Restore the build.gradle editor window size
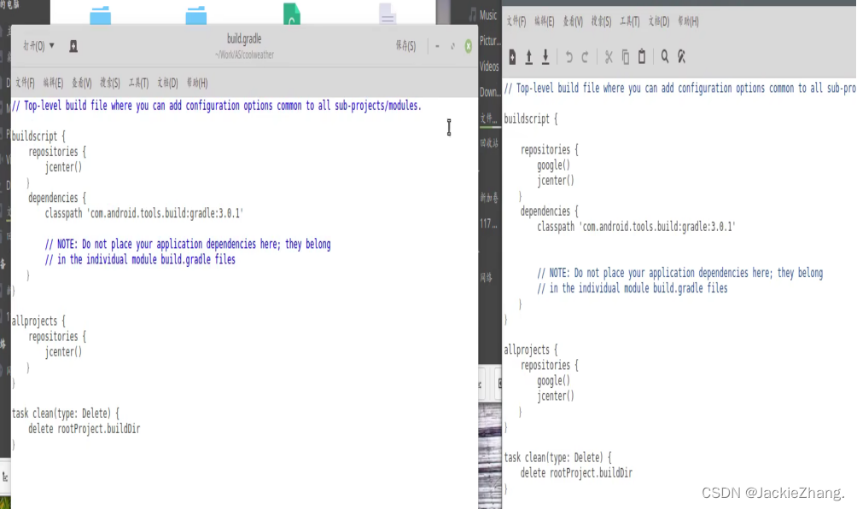 click(x=452, y=46)
